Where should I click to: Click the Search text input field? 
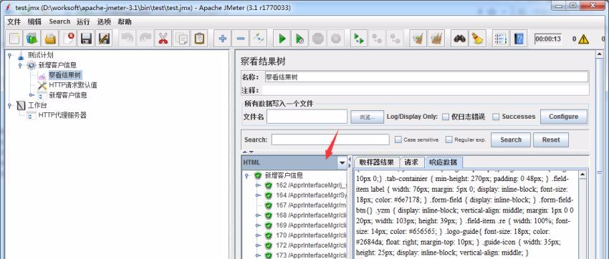click(330, 140)
